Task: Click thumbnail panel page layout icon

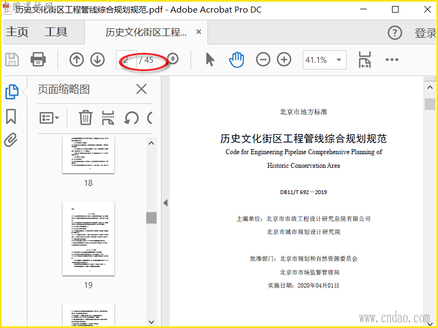Action: click(108, 118)
